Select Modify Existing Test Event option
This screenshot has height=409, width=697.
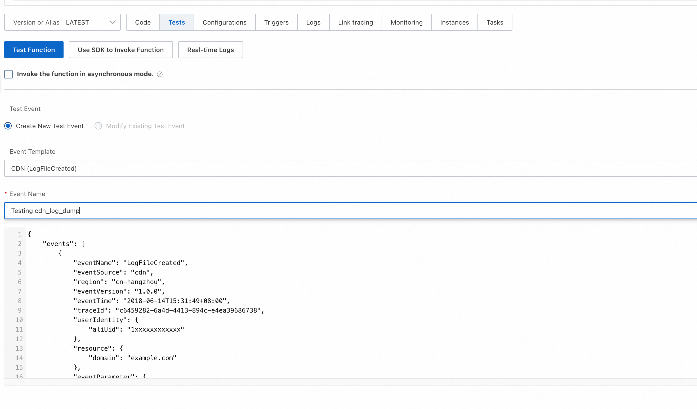(98, 126)
